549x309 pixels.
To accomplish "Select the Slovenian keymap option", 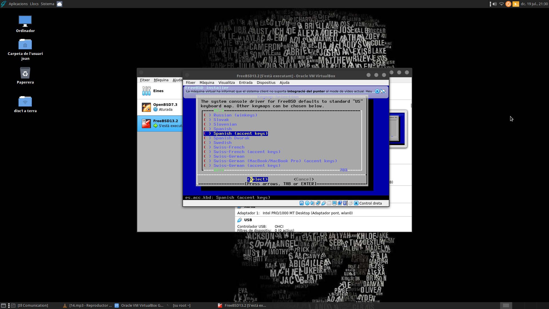I will click(220, 124).
